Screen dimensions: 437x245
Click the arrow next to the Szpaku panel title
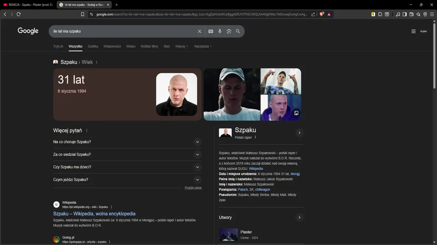click(x=299, y=133)
